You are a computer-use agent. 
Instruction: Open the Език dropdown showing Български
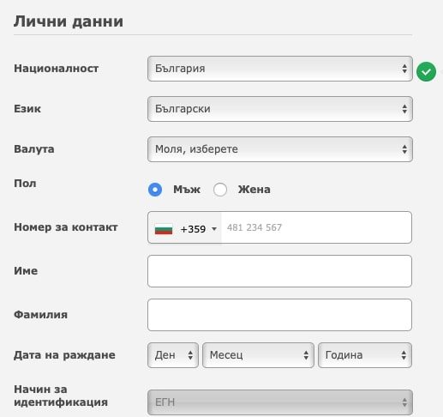click(x=280, y=109)
